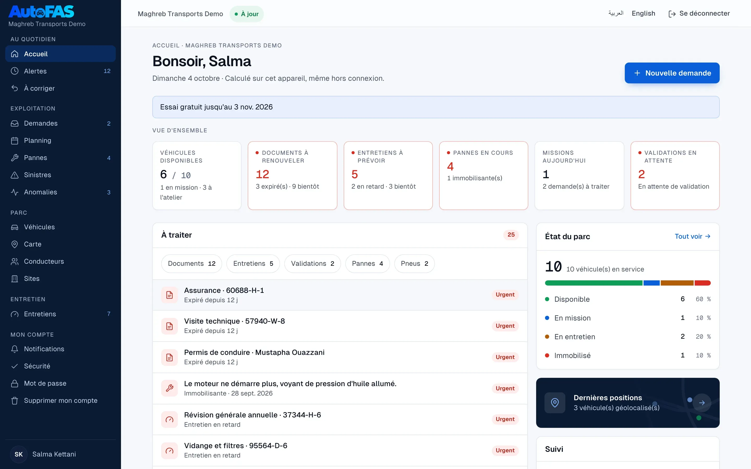This screenshot has width=751, height=469.
Task: Open Validations en attente overview card
Action: point(675,176)
